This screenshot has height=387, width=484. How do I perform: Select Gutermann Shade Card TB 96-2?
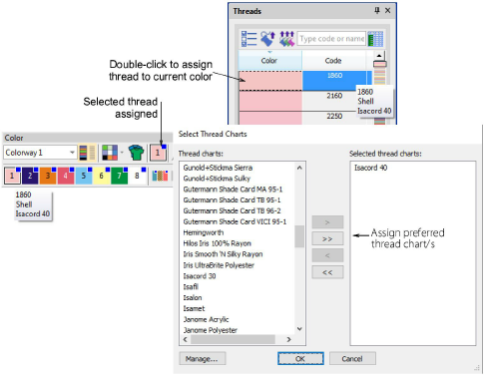(x=232, y=210)
